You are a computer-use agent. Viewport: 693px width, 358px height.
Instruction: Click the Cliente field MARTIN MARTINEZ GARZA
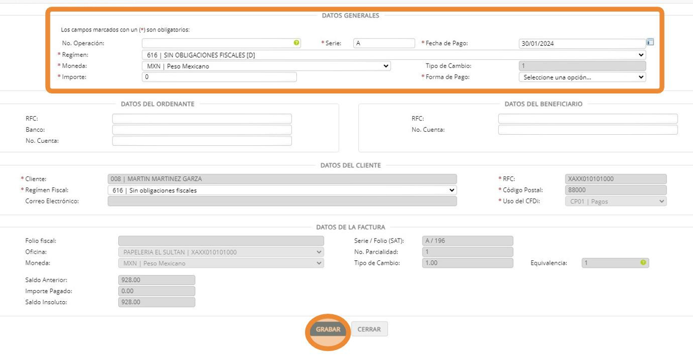coord(282,179)
